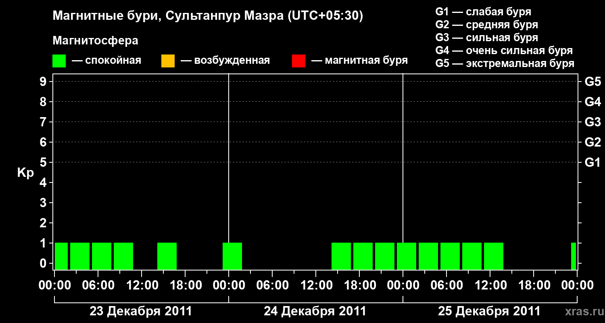Click the '06:00' tick label under 24 December
This screenshot has height=323, width=605.
[x=272, y=285]
